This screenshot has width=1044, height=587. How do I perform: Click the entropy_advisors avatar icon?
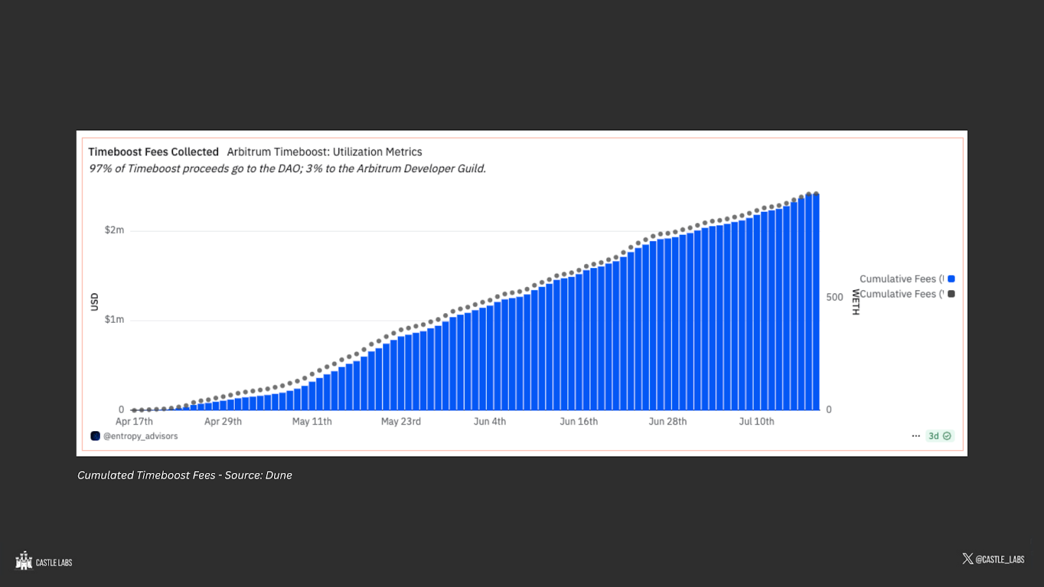pos(95,436)
